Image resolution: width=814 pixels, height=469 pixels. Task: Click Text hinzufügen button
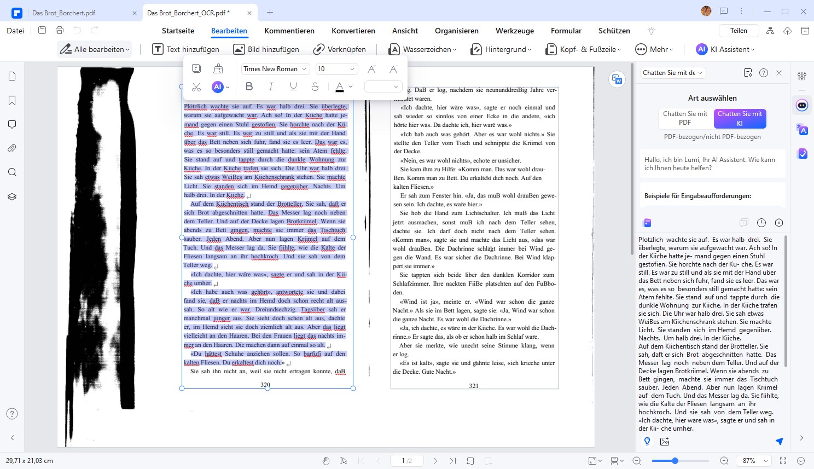pyautogui.click(x=185, y=49)
